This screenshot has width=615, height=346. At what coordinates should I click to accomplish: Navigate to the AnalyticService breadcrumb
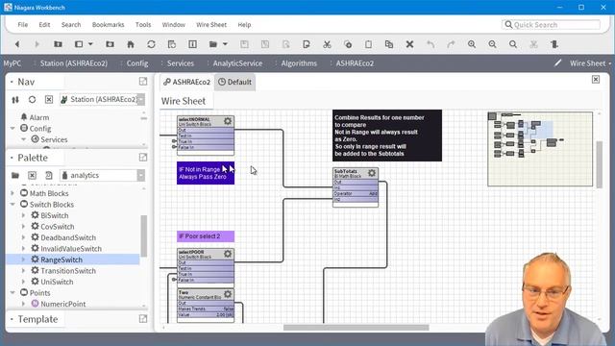237,63
